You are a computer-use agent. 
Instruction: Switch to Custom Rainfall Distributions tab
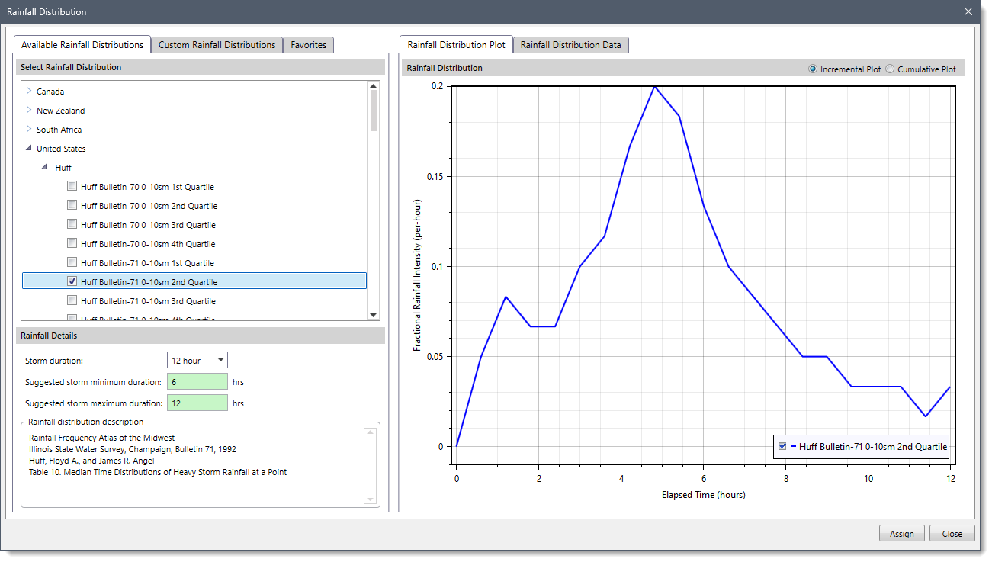(x=217, y=45)
